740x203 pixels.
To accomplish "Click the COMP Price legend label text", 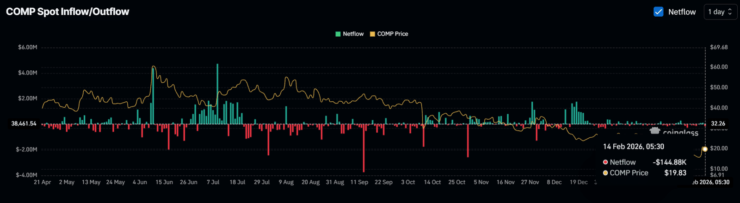I will pyautogui.click(x=392, y=34).
